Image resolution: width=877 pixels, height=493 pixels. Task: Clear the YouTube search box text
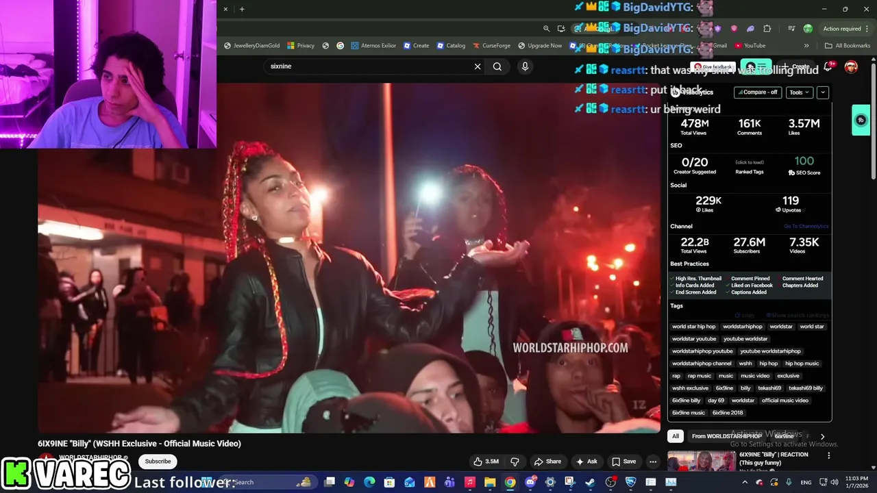coord(478,66)
